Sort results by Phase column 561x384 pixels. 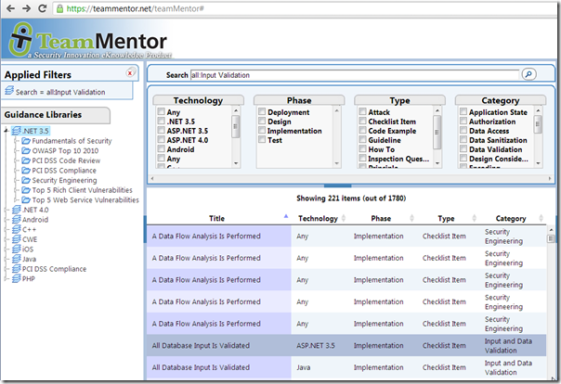382,218
